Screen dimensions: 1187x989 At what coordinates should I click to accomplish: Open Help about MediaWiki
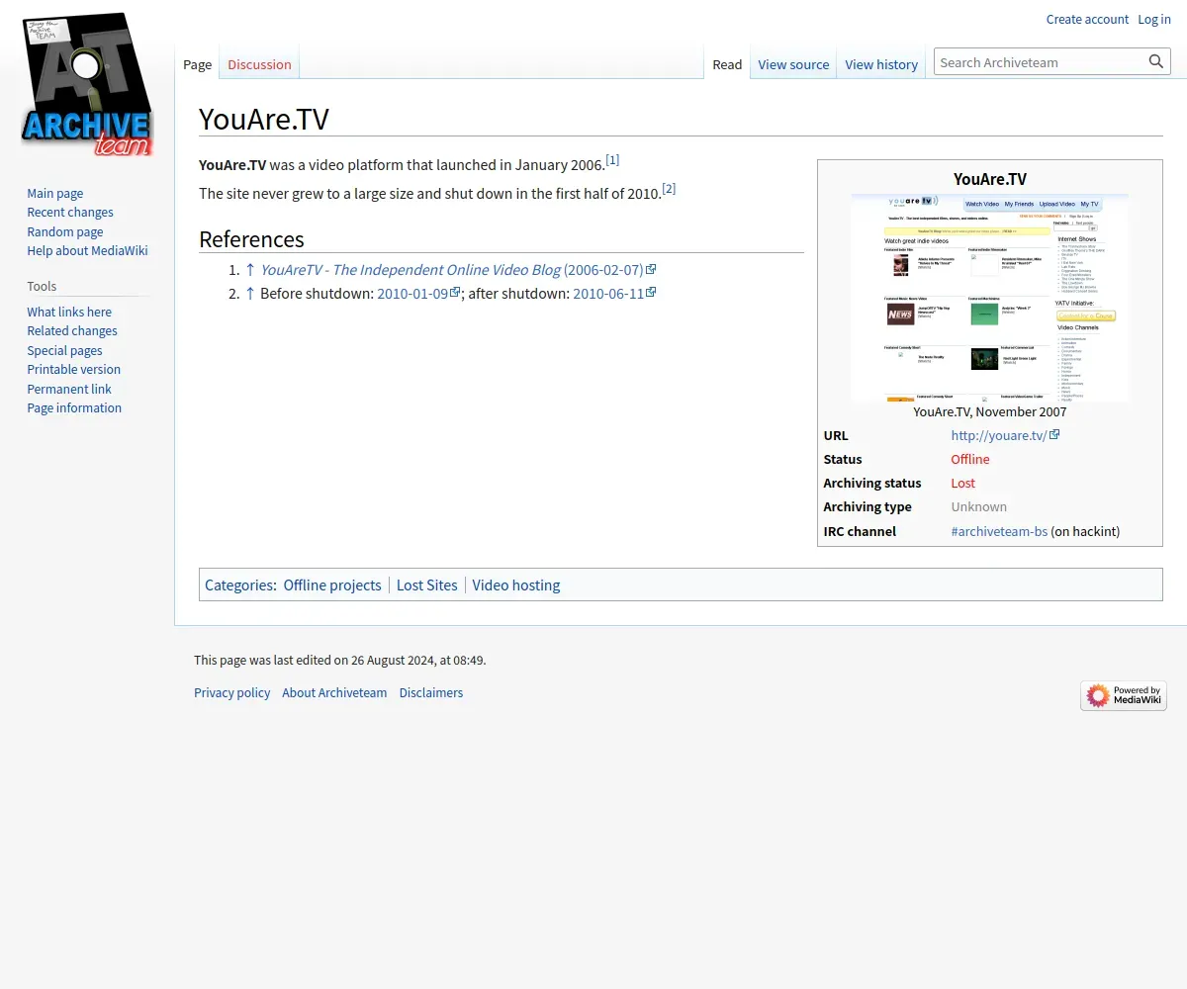tap(87, 251)
